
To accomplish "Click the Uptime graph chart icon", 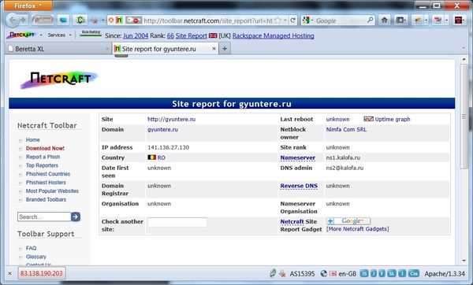I will [369, 119].
